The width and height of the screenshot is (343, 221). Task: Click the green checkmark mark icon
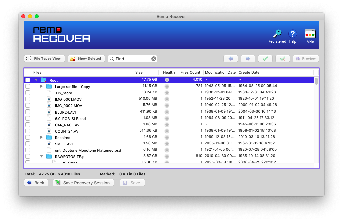265,59
